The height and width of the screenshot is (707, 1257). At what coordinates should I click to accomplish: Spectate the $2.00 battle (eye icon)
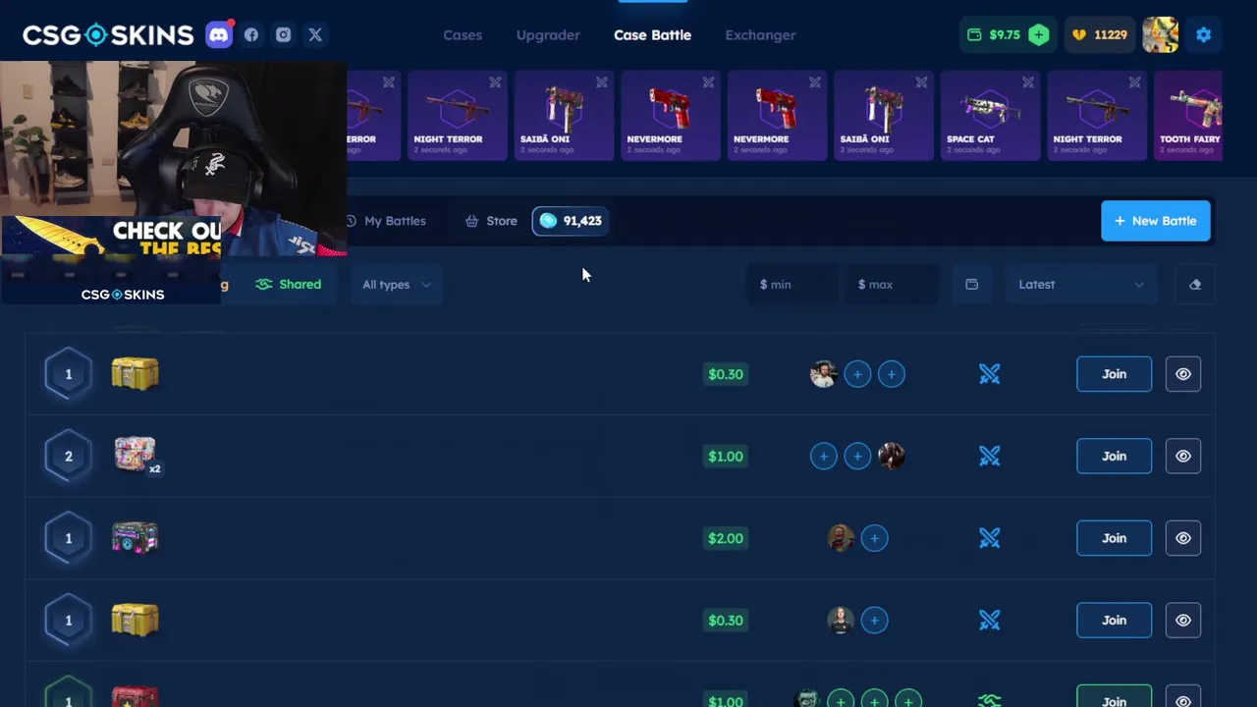[x=1183, y=538]
